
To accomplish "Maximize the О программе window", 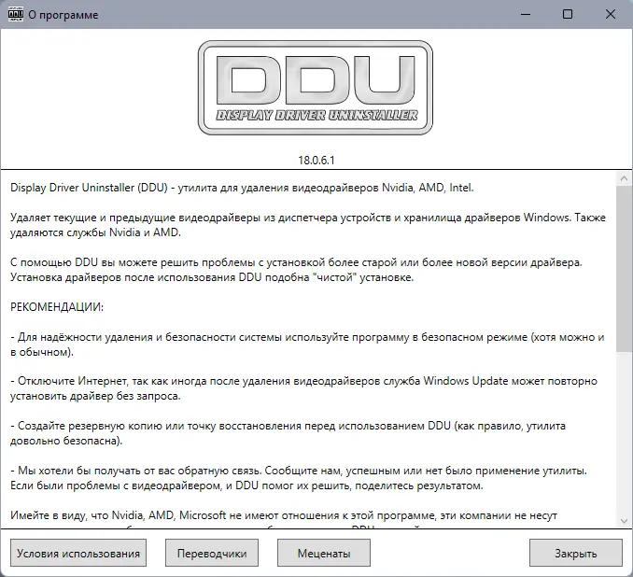I will click(x=568, y=15).
